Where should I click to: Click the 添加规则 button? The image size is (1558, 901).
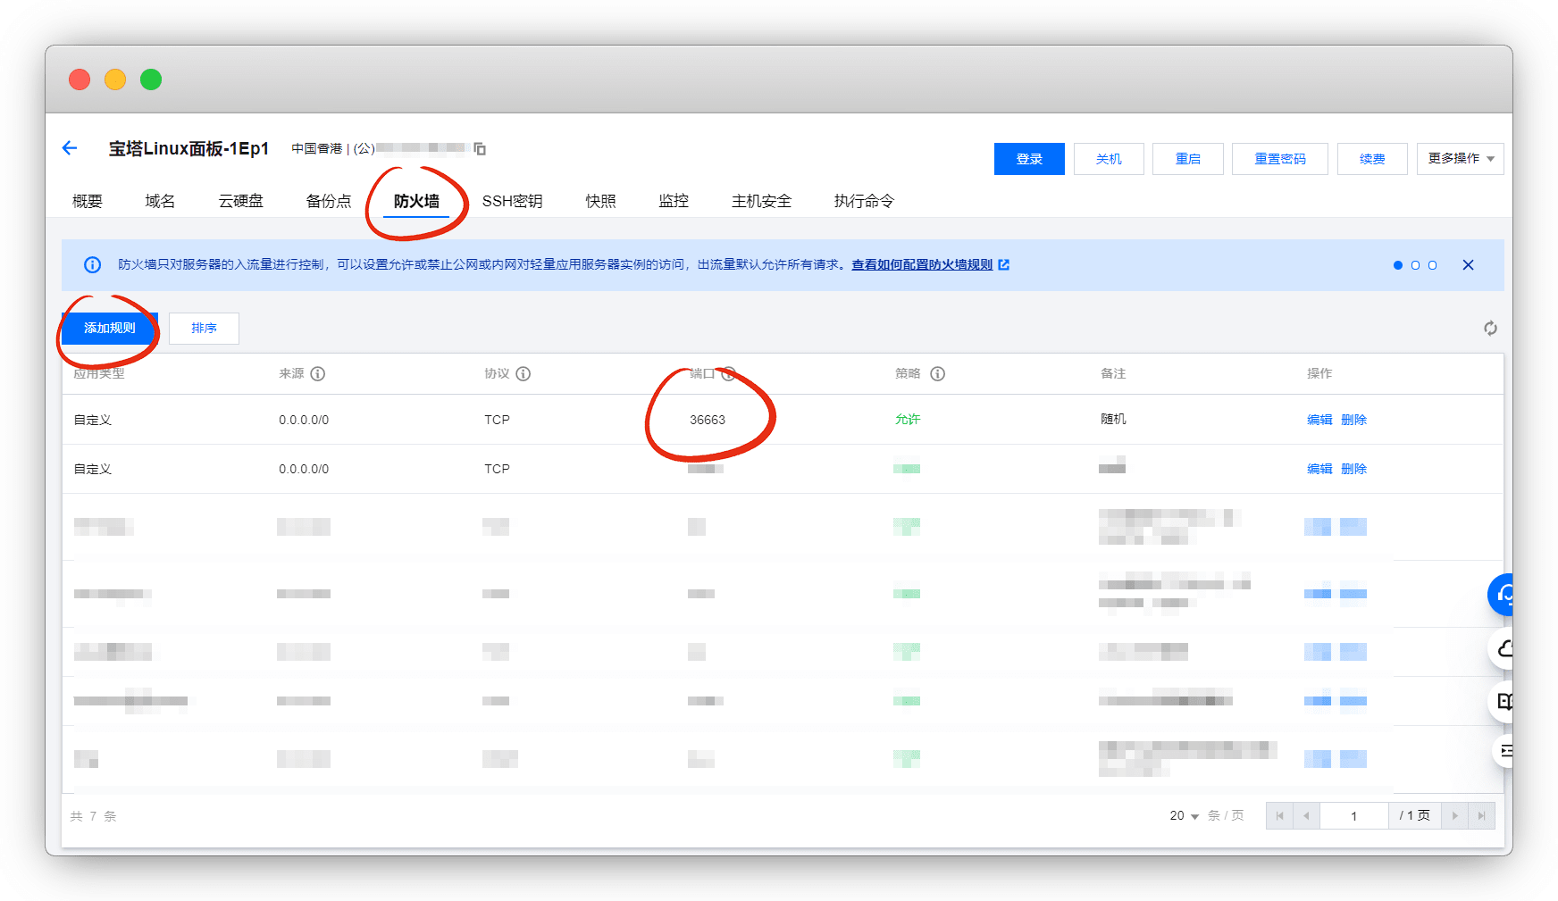click(x=110, y=329)
